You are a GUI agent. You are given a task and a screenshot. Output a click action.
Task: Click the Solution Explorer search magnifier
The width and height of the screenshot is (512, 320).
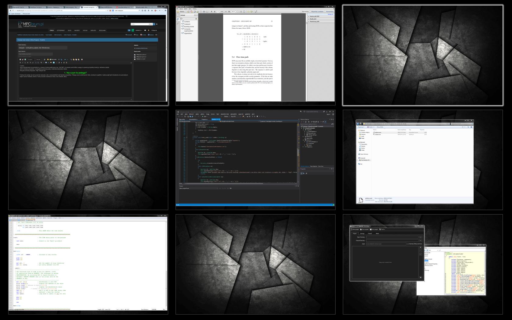point(332,124)
